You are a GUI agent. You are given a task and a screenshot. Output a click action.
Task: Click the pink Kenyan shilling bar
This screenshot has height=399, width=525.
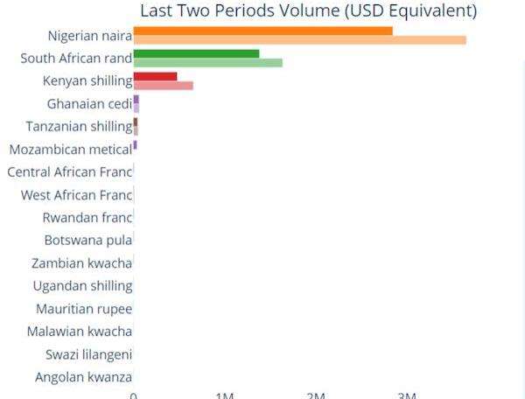tap(164, 86)
